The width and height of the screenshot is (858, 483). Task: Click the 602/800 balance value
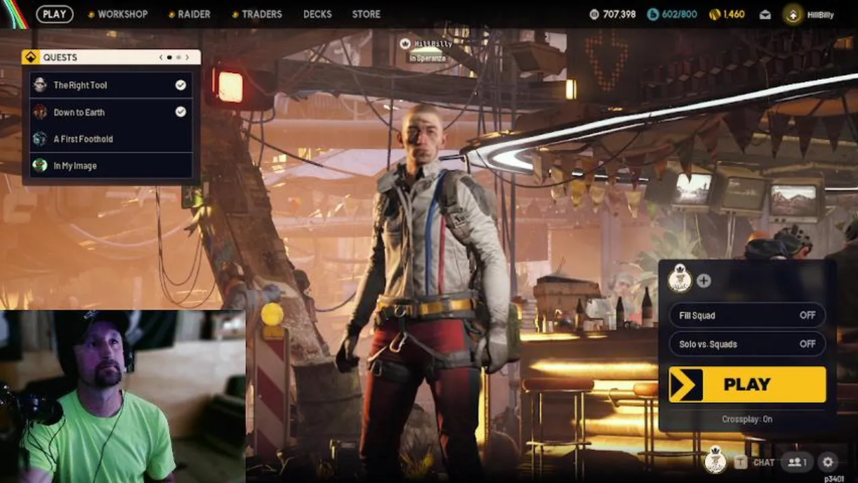coord(679,14)
